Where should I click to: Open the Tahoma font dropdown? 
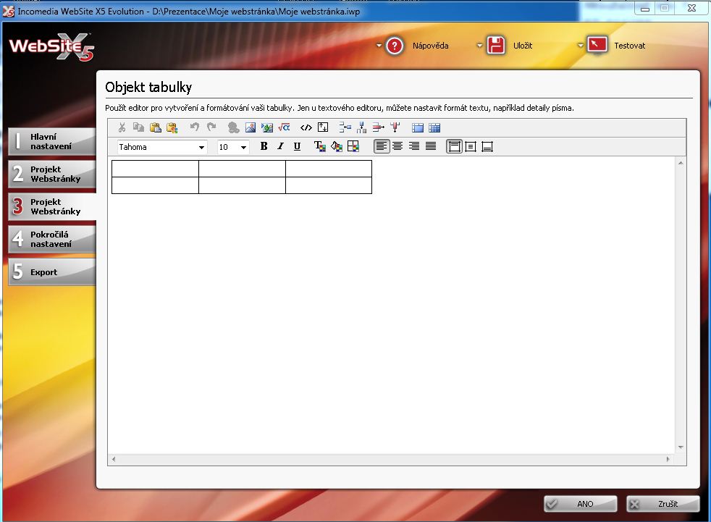click(x=201, y=147)
